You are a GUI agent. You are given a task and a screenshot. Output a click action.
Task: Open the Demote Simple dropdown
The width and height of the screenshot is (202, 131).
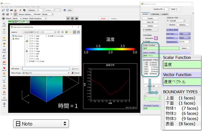point(47,14)
